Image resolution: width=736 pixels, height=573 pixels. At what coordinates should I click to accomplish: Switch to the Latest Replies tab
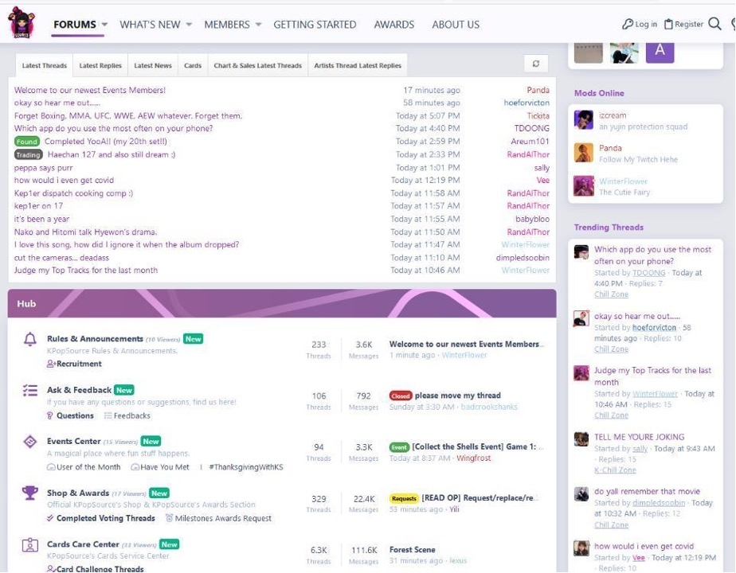pyautogui.click(x=100, y=65)
